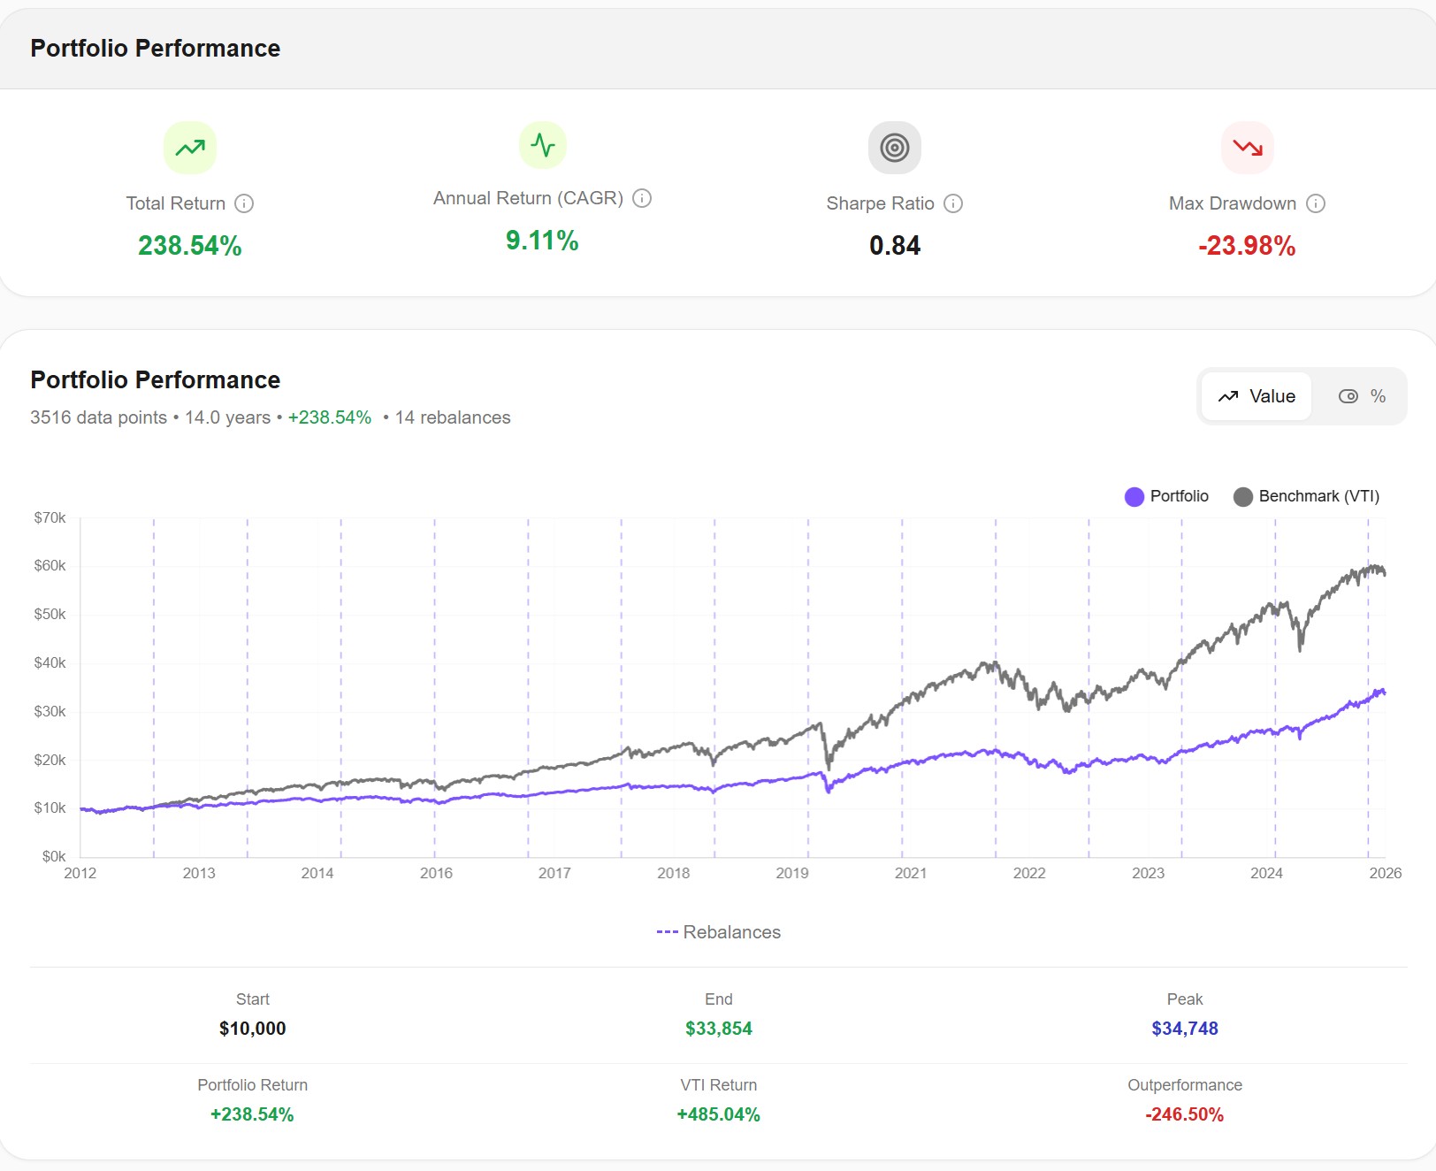Click the End value $33,854
Viewport: 1436px width, 1171px height.
coord(718,1029)
